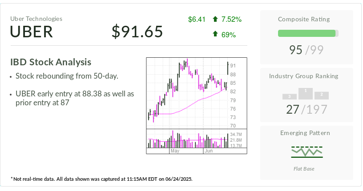Click the Composite Rating green progress bar
The width and height of the screenshot is (363, 191).
[308, 33]
